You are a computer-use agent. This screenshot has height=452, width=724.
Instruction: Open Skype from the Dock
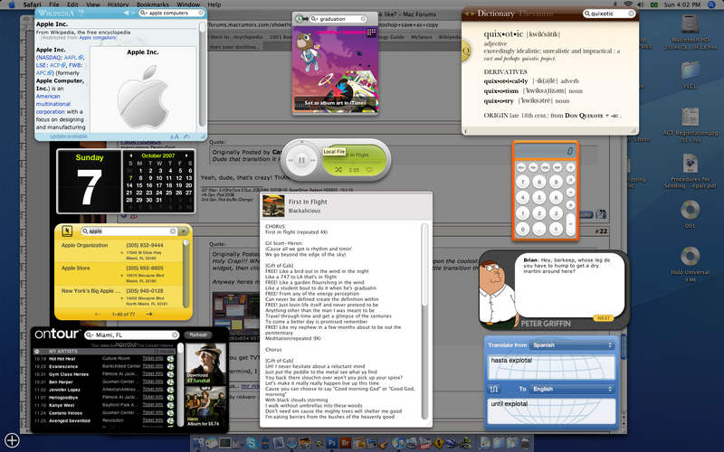click(252, 443)
